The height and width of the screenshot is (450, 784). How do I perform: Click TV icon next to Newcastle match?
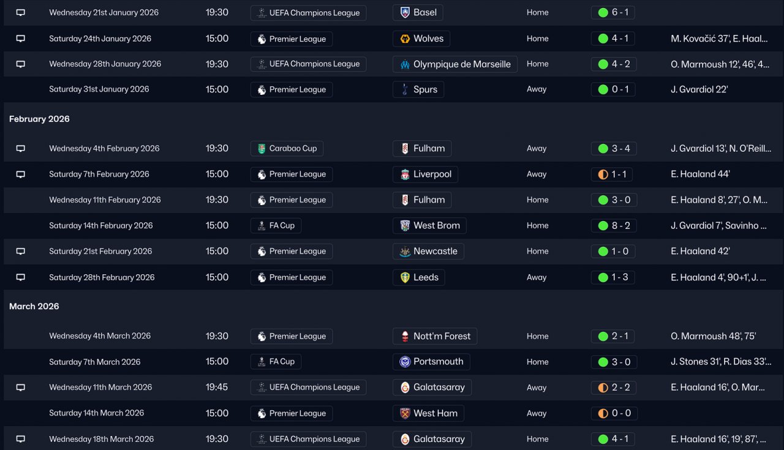coord(20,252)
